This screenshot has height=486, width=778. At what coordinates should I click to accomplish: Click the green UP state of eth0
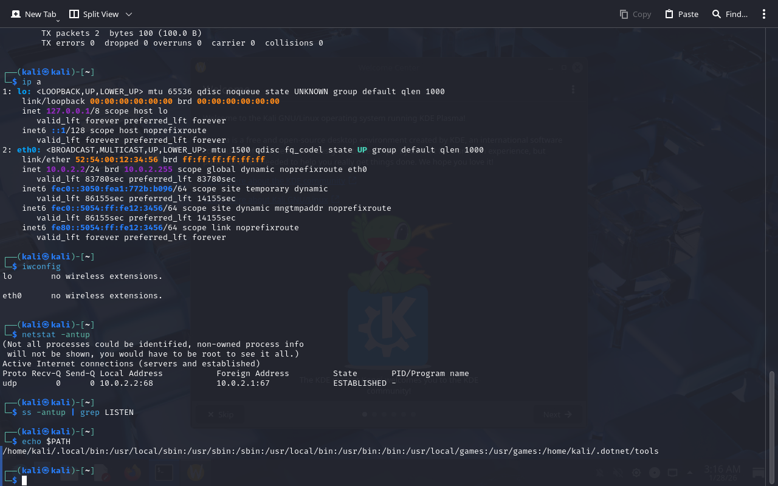(362, 150)
